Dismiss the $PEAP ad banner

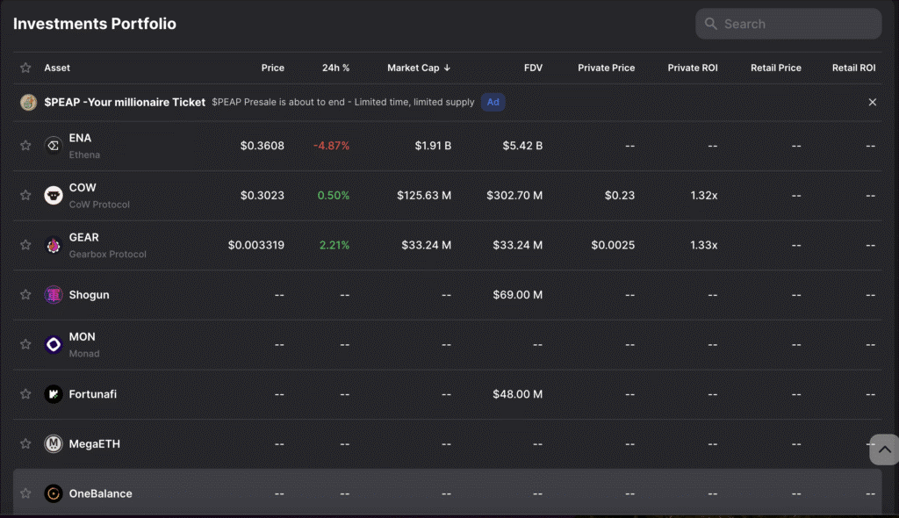pyautogui.click(x=872, y=102)
